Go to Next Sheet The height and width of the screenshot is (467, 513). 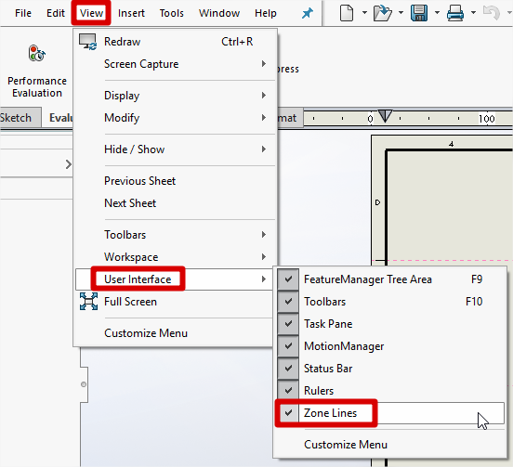click(x=130, y=203)
